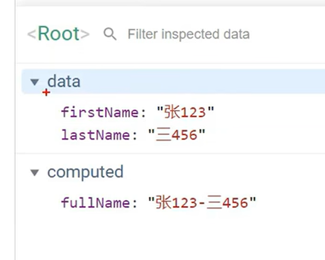Click the fullName value "张123-三456"
Viewport: 325px width, 260px height.
pos(202,202)
